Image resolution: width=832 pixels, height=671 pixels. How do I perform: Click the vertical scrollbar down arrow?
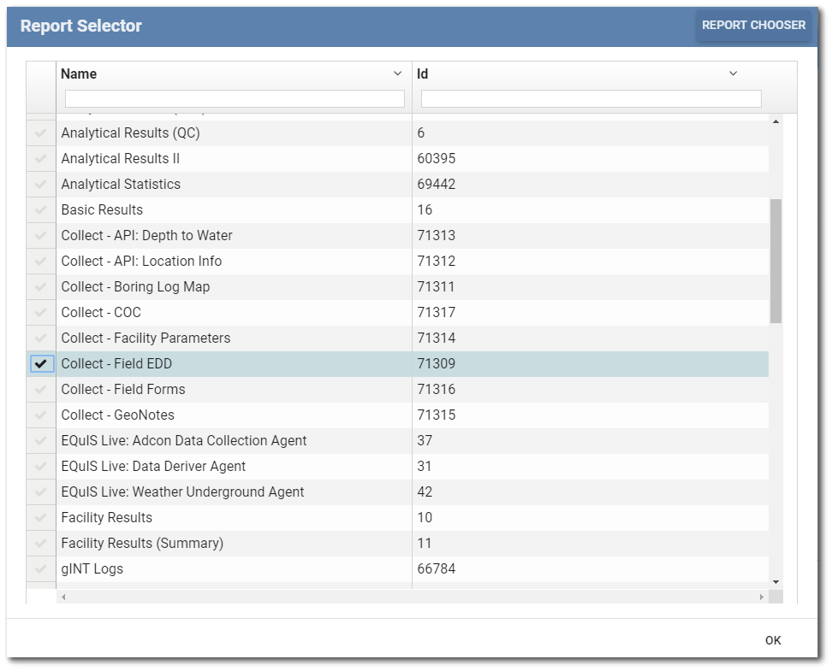(777, 580)
